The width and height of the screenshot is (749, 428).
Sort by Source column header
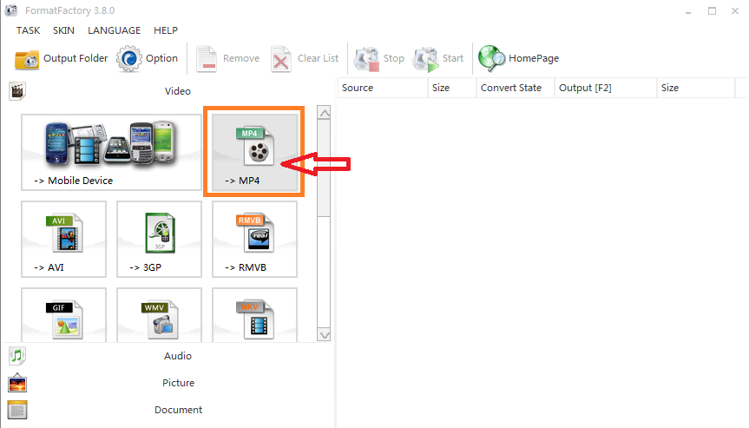[x=382, y=88]
